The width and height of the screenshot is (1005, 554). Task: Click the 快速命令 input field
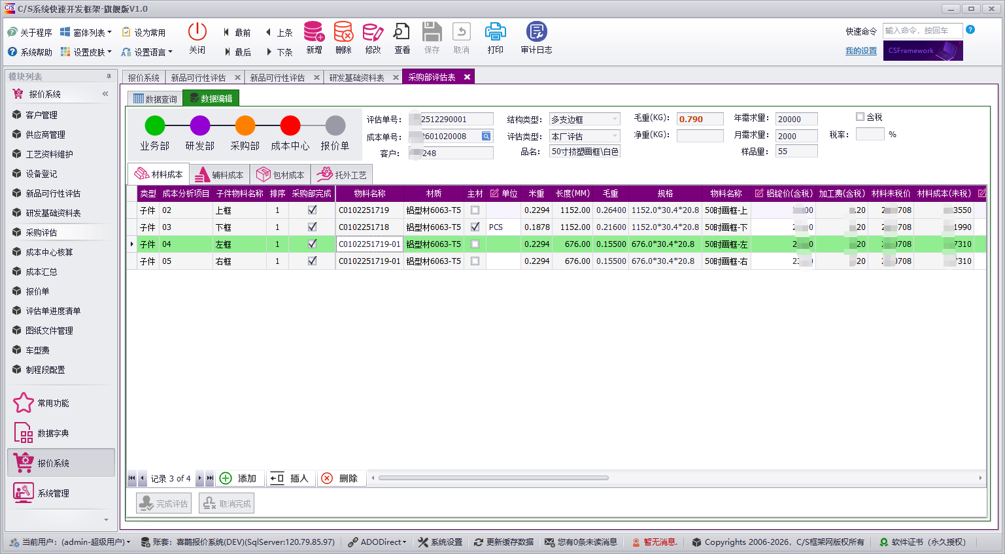click(x=923, y=31)
